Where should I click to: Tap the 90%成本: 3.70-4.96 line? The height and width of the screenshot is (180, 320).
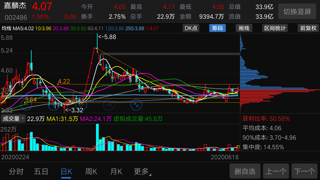click(x=269, y=137)
